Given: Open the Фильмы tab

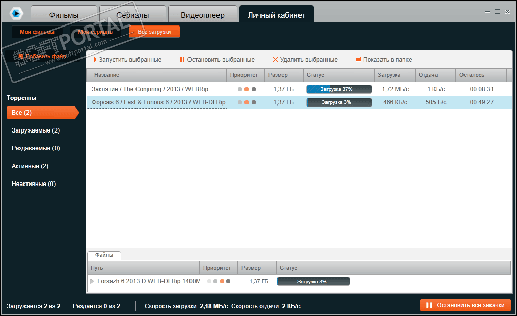Looking at the screenshot, I should tap(64, 14).
